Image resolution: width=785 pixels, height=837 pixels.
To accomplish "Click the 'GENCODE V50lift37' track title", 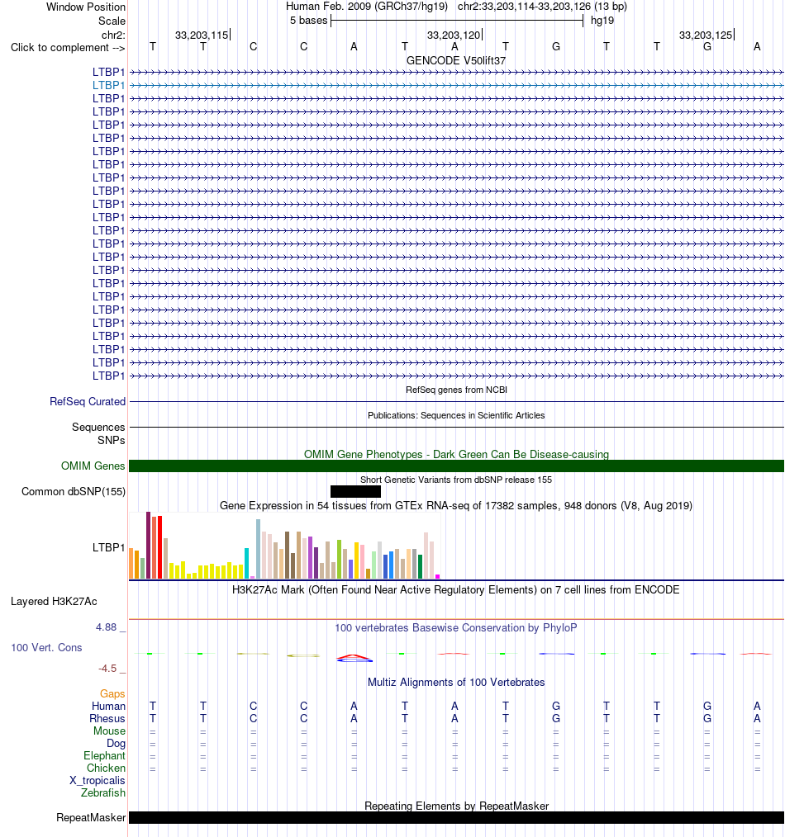I will coord(456,61).
